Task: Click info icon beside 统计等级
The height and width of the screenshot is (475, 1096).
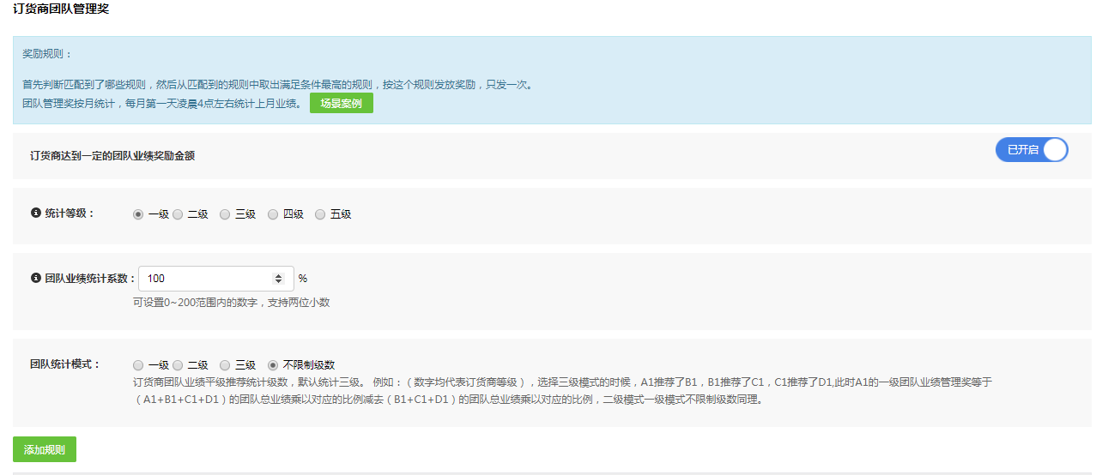Action: [x=36, y=213]
